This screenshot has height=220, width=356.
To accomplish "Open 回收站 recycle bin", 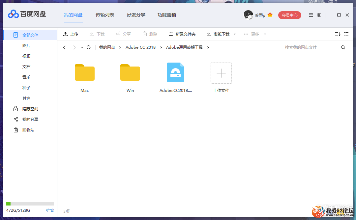I will 24,130.
